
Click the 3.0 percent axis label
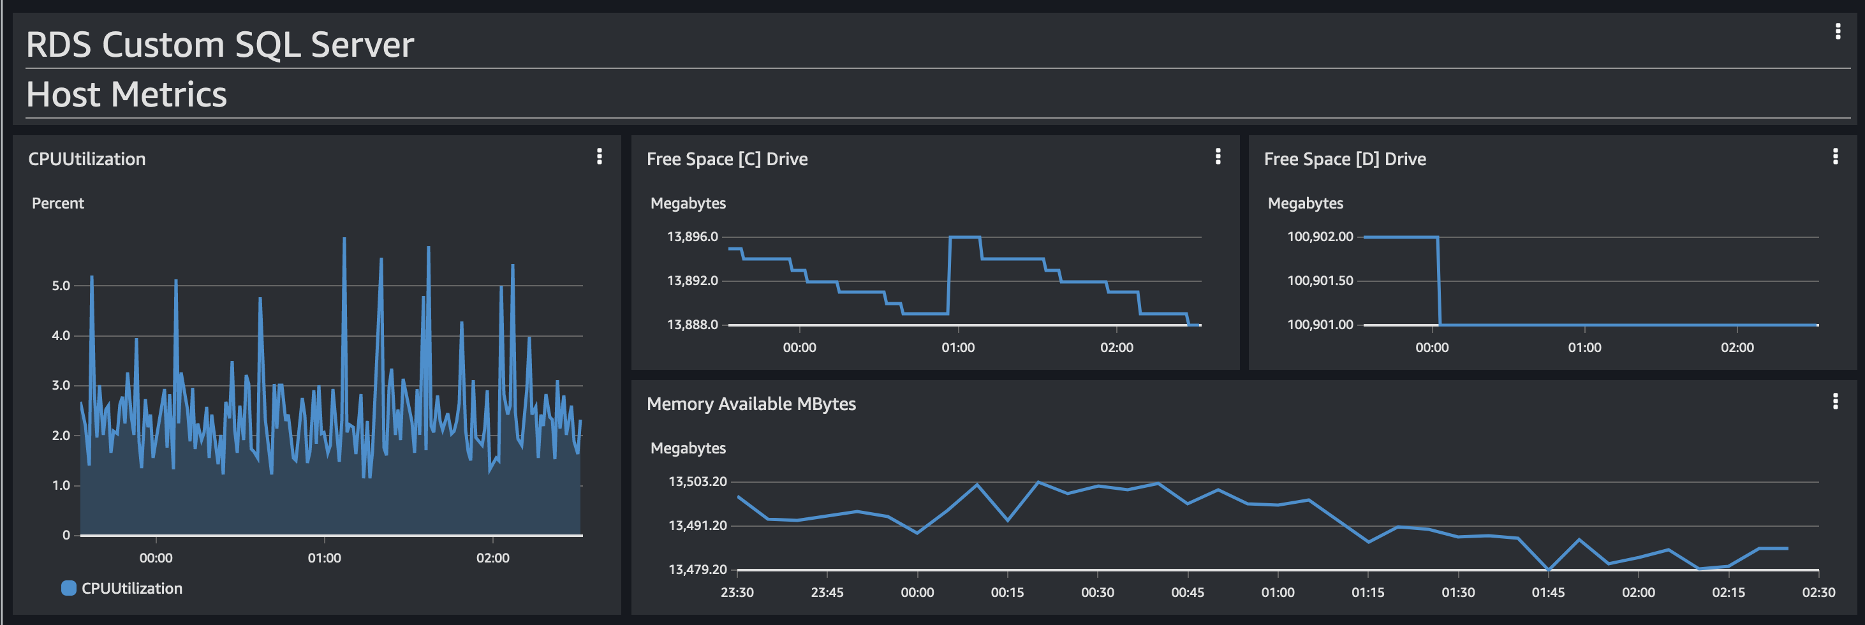[61, 386]
